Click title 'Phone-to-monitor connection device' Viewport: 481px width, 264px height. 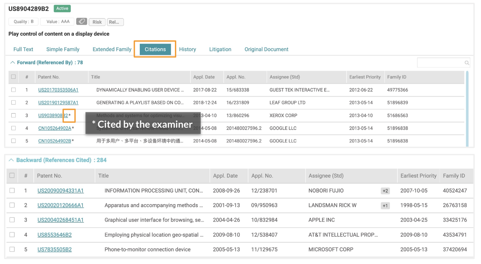tap(148, 249)
